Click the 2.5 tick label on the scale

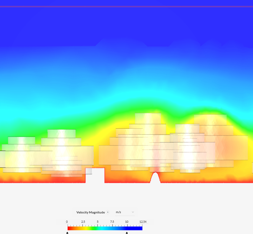[x=83, y=222]
